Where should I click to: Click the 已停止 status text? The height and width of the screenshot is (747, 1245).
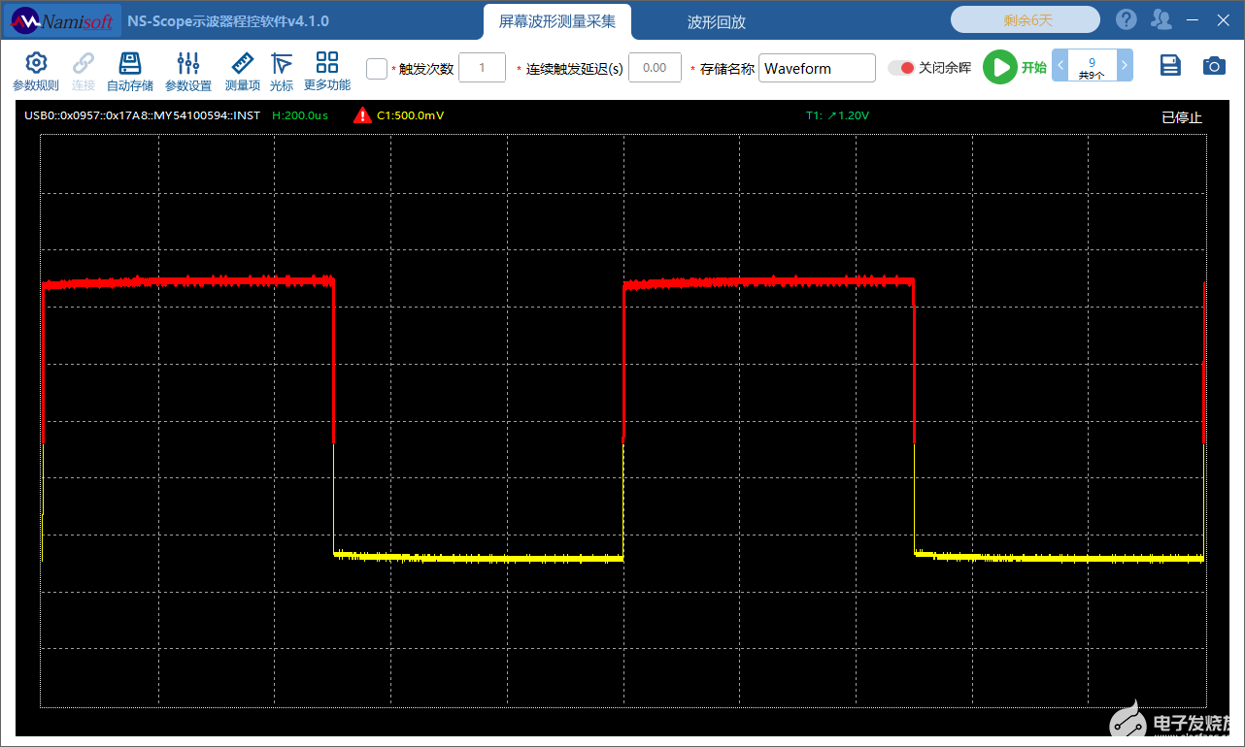[x=1182, y=117]
